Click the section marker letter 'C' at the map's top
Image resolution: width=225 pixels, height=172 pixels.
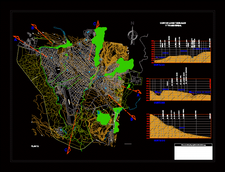pyautogui.click(x=94, y=24)
